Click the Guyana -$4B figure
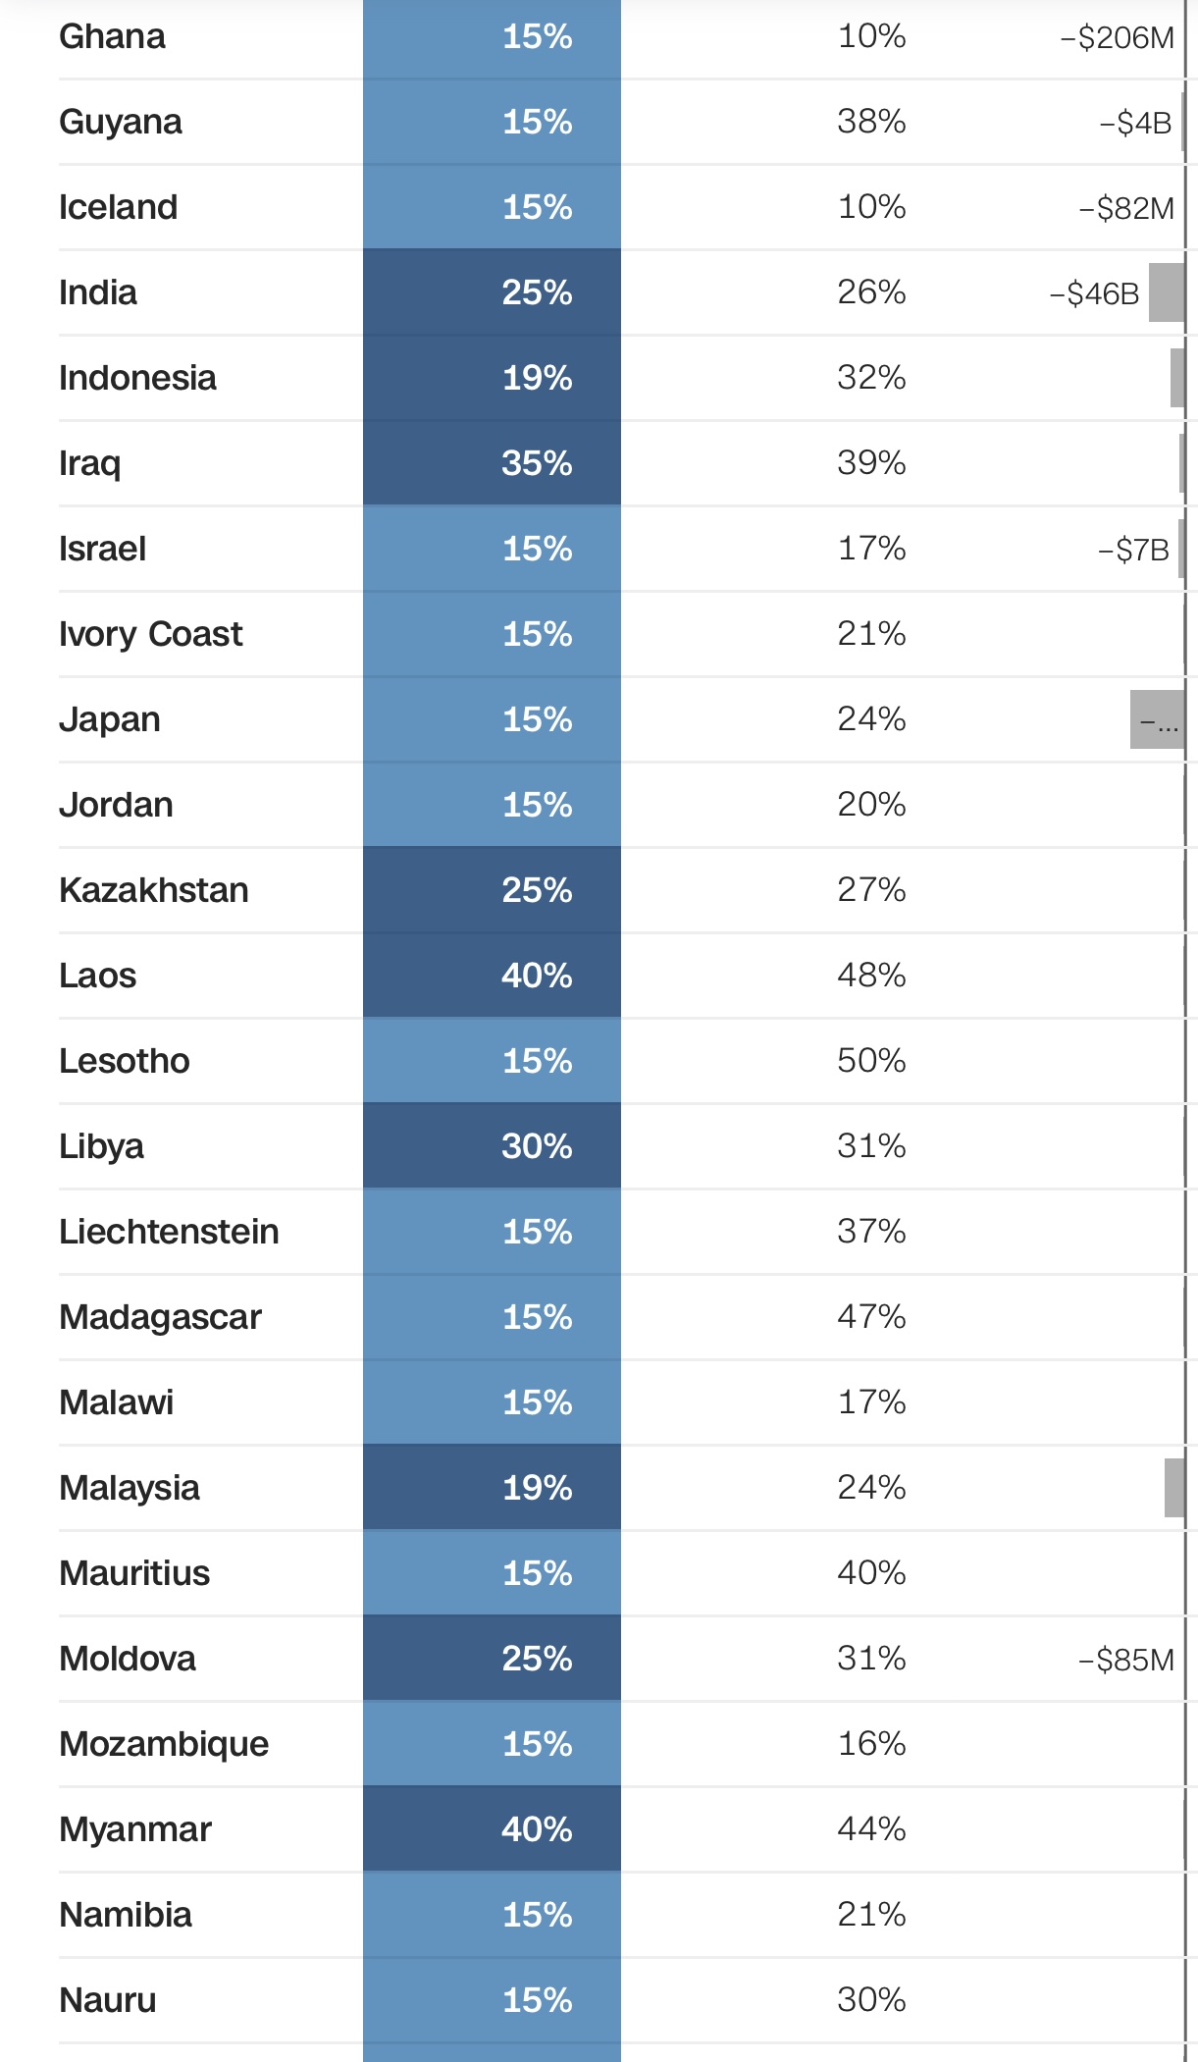The image size is (1198, 2062). 1135,123
